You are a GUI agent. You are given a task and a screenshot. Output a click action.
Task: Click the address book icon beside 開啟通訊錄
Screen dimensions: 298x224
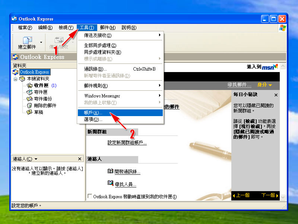110,171
